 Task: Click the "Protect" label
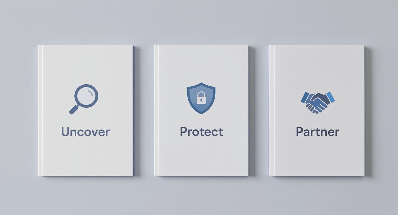pos(201,132)
